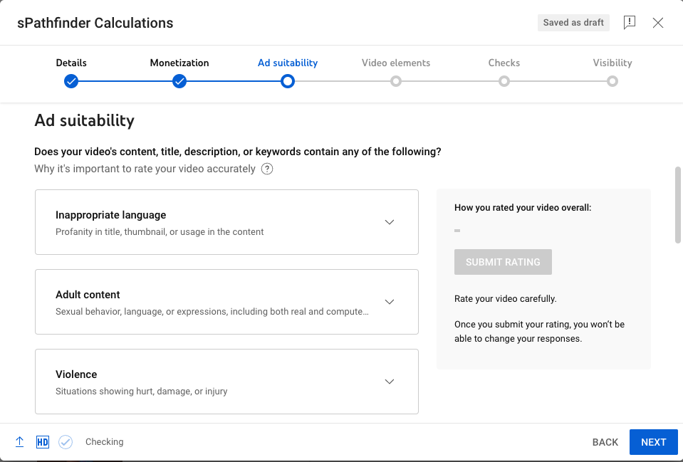Click 'How you rated your video overall' text
The image size is (683, 462).
[523, 208]
